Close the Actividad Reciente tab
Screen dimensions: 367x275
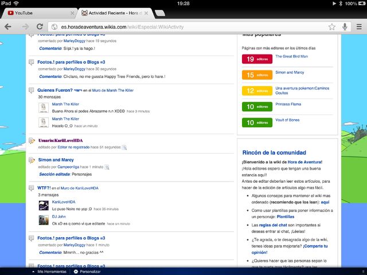coord(146,13)
